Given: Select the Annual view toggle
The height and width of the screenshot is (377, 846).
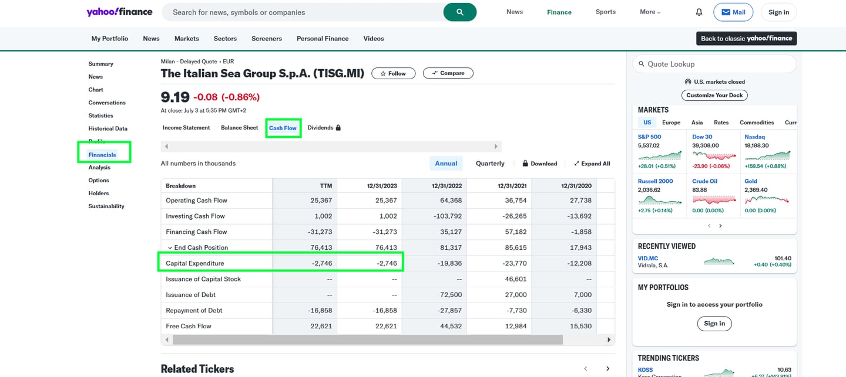Looking at the screenshot, I should [446, 163].
